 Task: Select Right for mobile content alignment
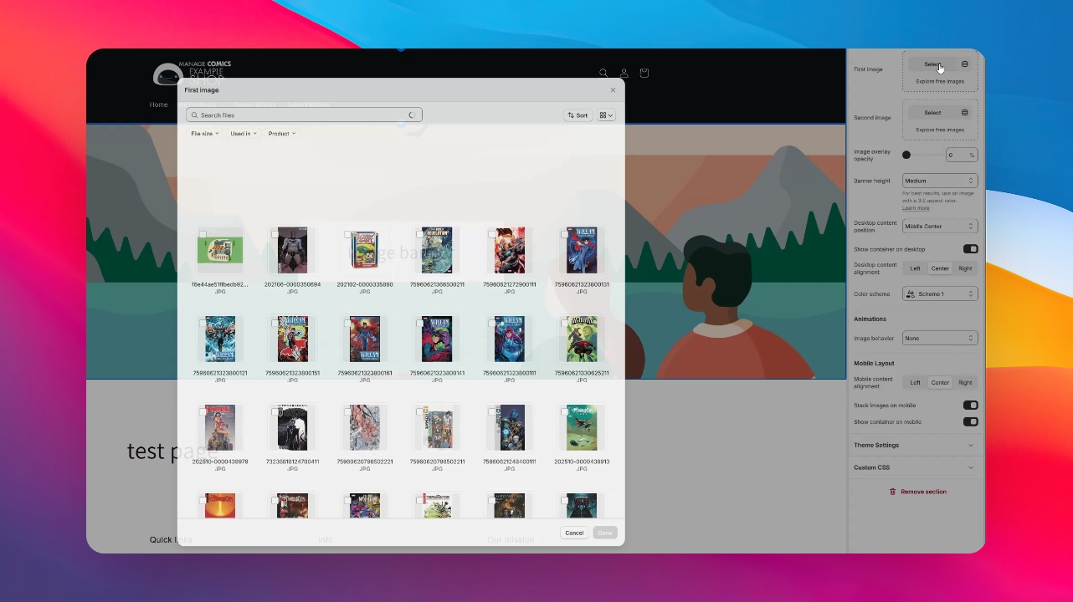coord(965,383)
